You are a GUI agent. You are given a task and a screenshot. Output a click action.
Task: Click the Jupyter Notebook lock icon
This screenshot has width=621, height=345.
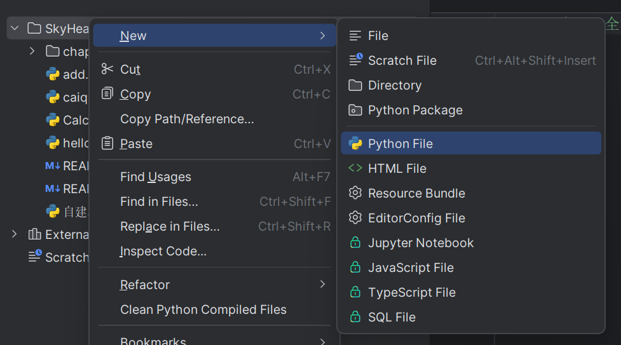tap(355, 243)
